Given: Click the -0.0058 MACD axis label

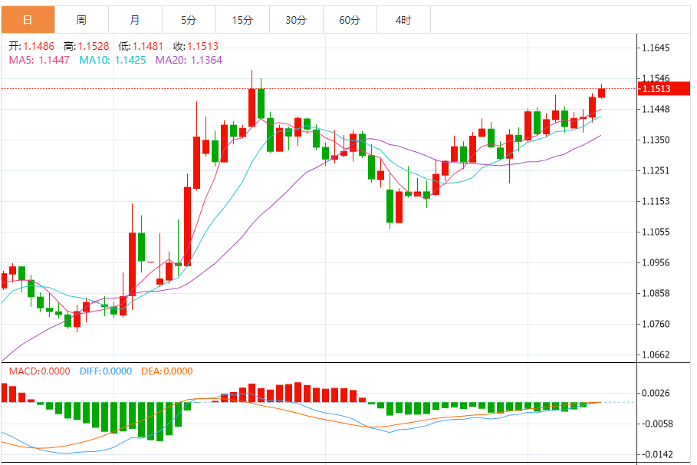Looking at the screenshot, I should pos(657,424).
